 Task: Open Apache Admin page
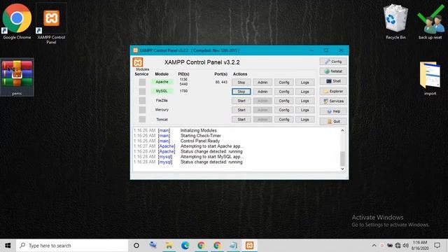(262, 83)
